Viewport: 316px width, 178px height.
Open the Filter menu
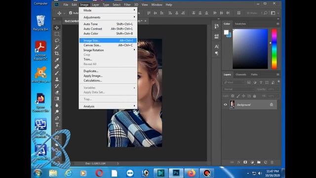pyautogui.click(x=127, y=4)
